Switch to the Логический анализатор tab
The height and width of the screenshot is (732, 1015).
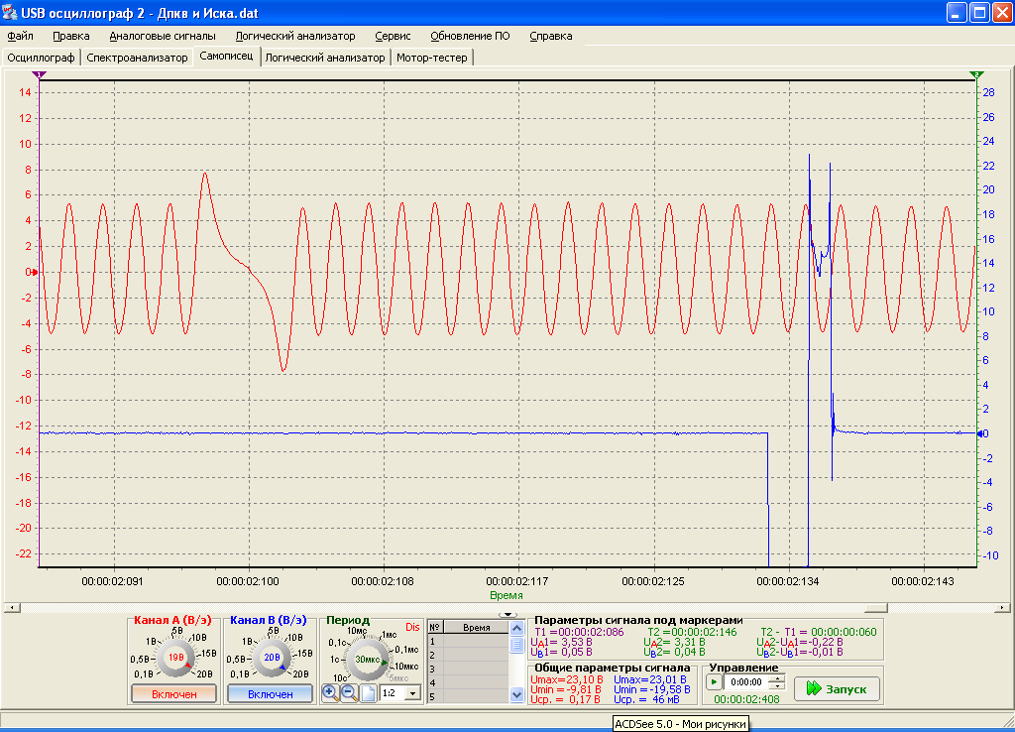(x=325, y=58)
